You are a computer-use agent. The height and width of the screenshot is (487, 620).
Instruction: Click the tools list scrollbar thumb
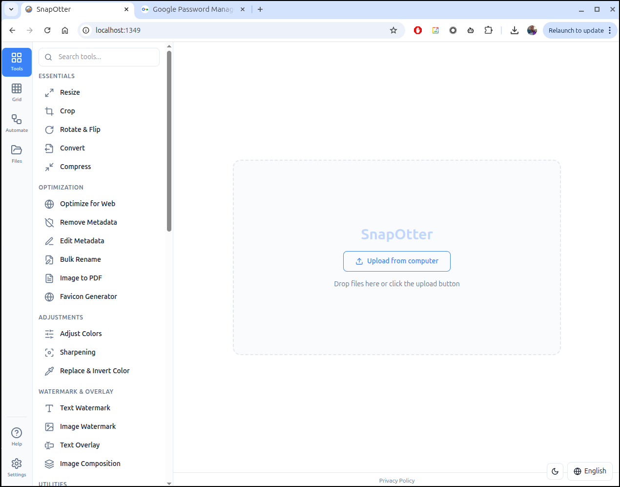[x=169, y=142]
